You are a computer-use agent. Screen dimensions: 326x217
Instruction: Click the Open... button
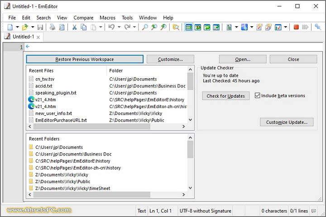click(x=243, y=59)
